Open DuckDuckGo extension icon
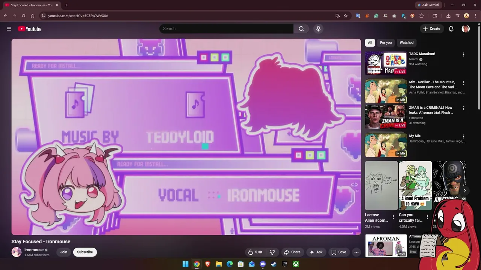The height and width of the screenshot is (270, 481). coord(412,16)
